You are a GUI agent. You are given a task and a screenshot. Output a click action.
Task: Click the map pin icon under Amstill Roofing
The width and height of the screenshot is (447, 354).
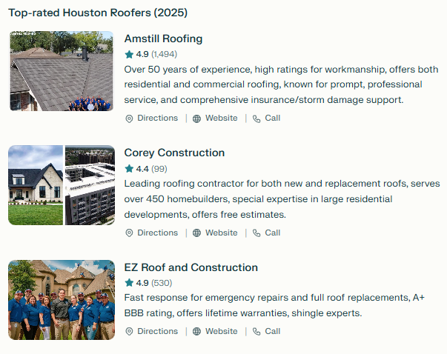[129, 118]
